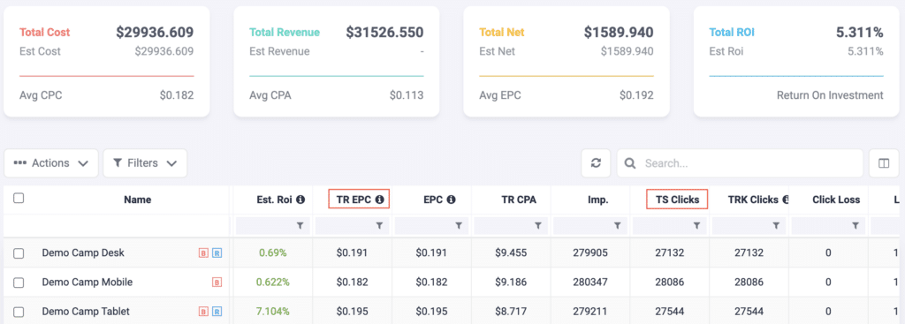Click the red B badge on Demo Camp Desk
Screen dimensions: 905x324
click(203, 252)
